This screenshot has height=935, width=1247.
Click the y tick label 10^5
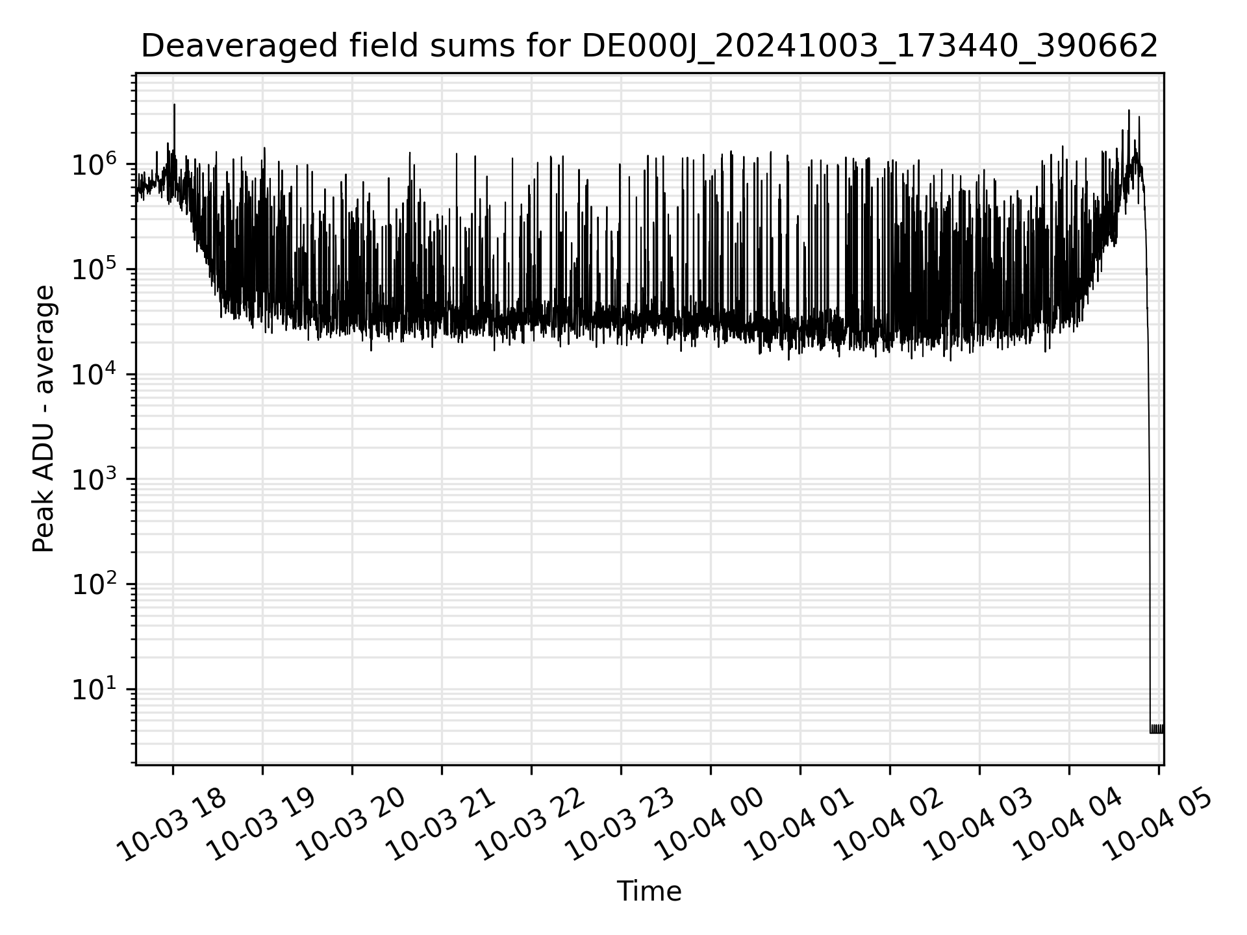(95, 268)
